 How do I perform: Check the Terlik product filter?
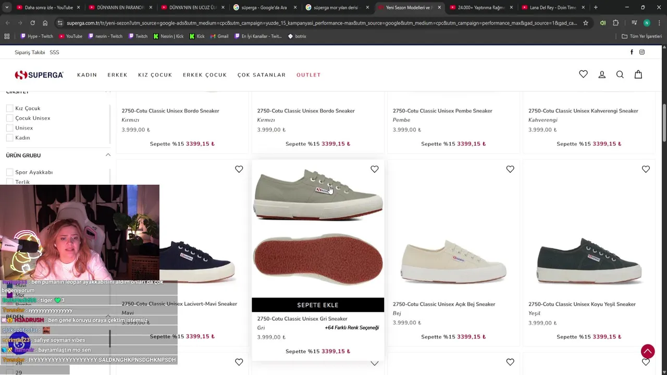(9, 182)
